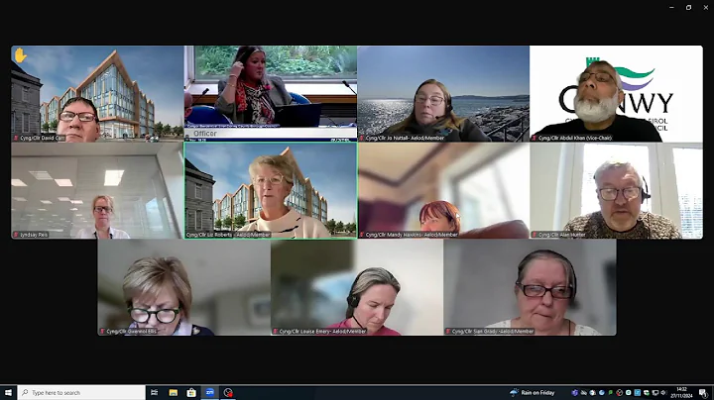
Task: Click muted microphone icon beside Cyng/Cllr Jo Nuttall
Action: (x=362, y=138)
